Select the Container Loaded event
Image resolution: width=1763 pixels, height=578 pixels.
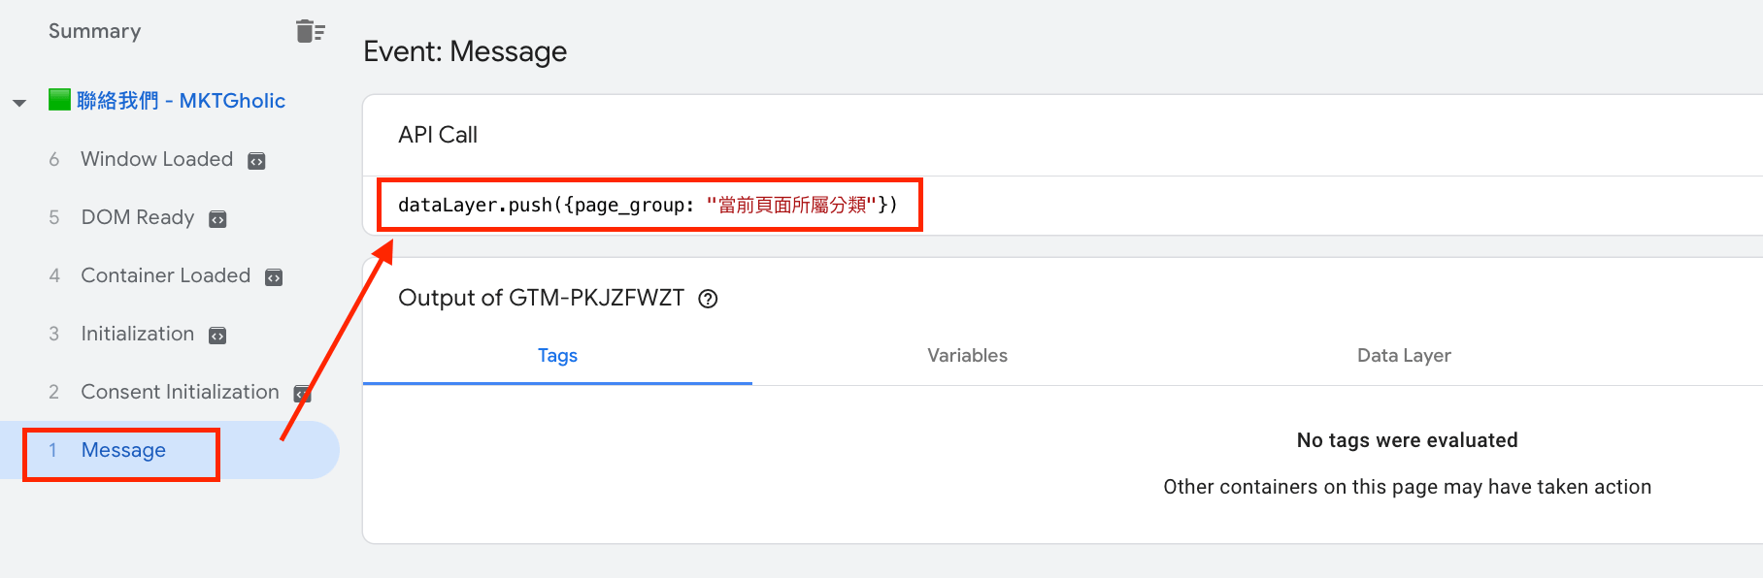(x=166, y=275)
